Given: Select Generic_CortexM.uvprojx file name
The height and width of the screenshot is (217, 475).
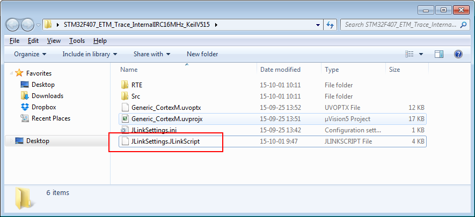Looking at the screenshot, I should point(167,119).
